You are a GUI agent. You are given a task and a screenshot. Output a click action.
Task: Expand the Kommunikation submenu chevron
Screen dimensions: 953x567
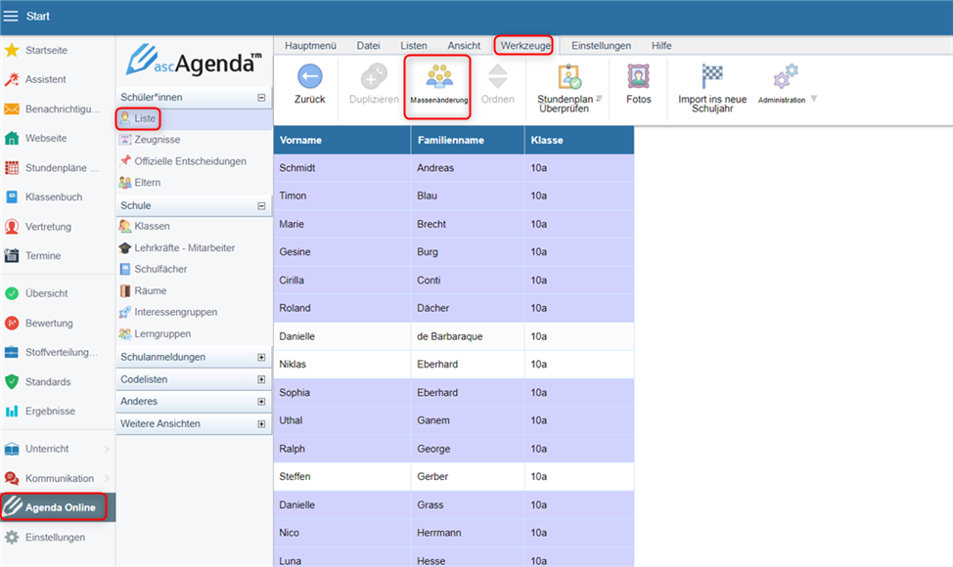(107, 478)
